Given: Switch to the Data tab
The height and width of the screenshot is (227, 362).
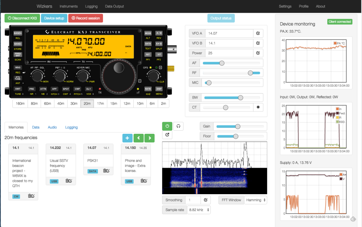Looking at the screenshot, I should 36,127.
